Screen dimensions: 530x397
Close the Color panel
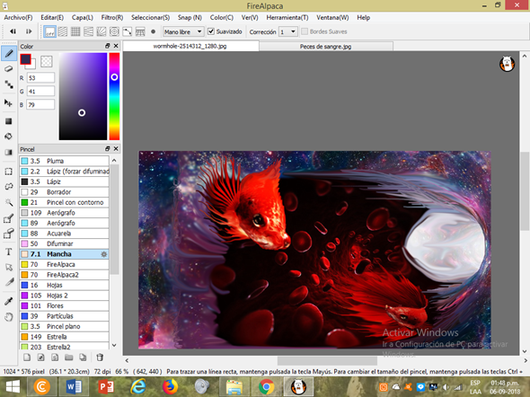click(x=116, y=46)
